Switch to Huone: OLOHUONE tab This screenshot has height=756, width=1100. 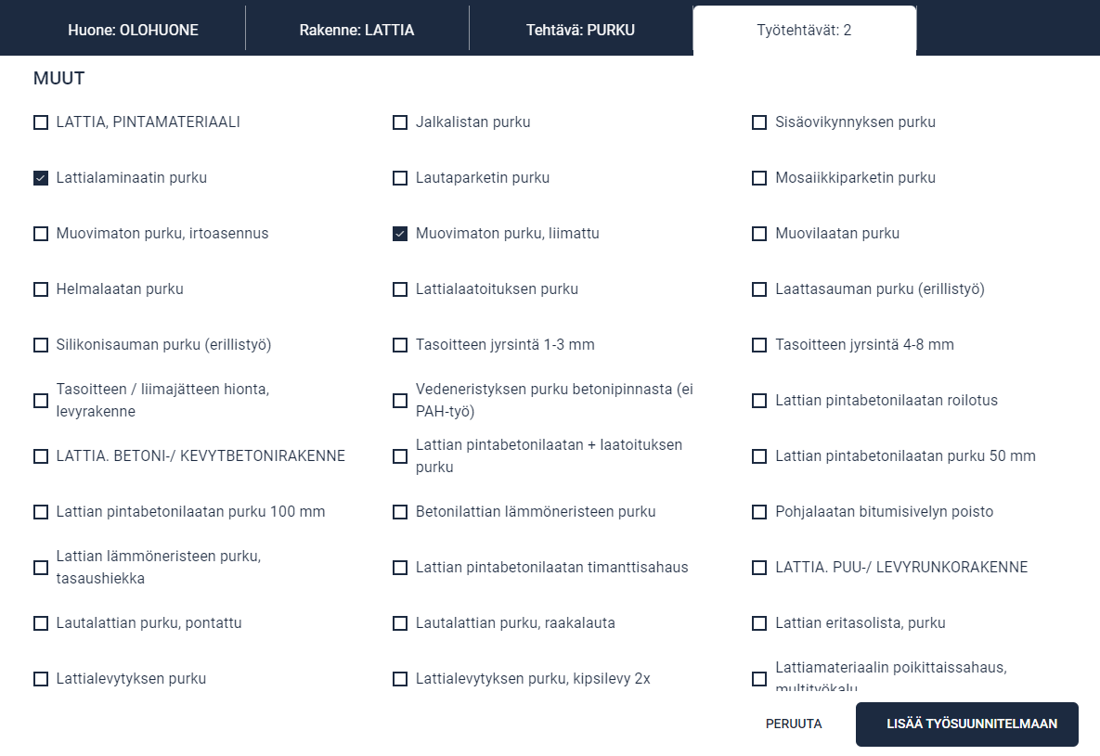133,30
